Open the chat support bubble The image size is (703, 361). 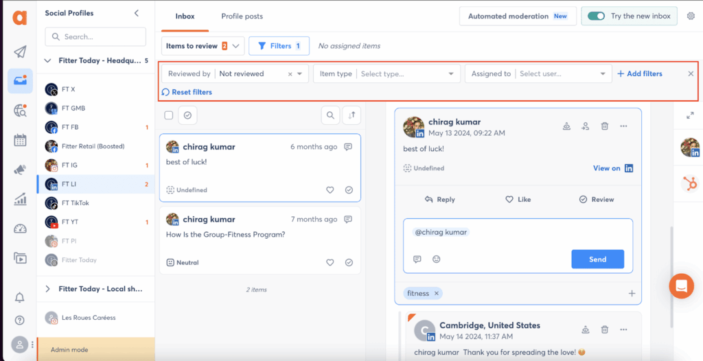tap(682, 286)
